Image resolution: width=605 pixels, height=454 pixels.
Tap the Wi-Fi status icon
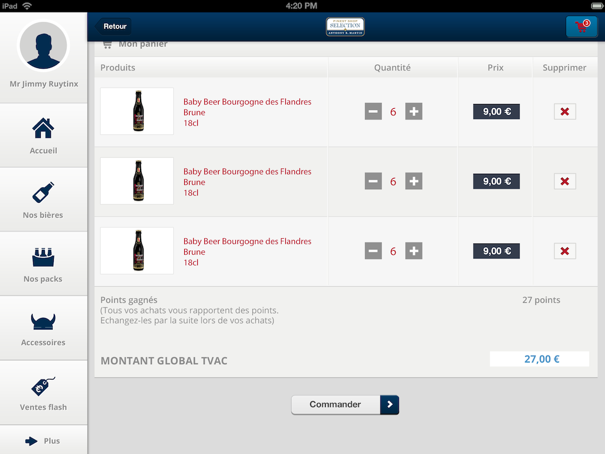coord(27,6)
